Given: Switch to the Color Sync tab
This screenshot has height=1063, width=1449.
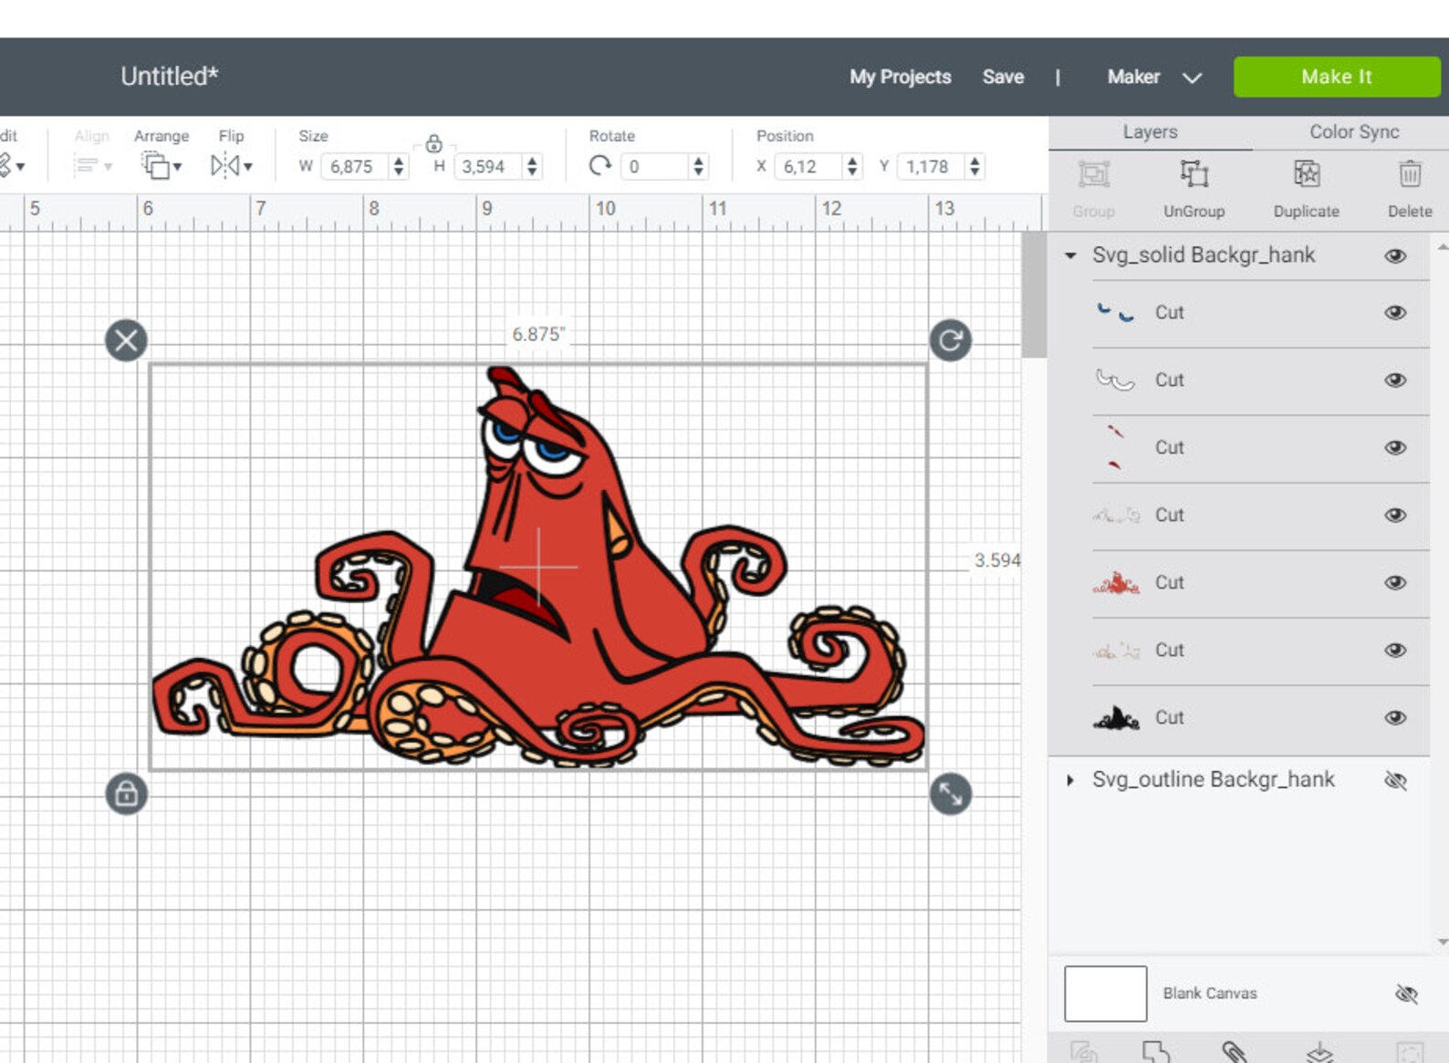Looking at the screenshot, I should point(1354,131).
